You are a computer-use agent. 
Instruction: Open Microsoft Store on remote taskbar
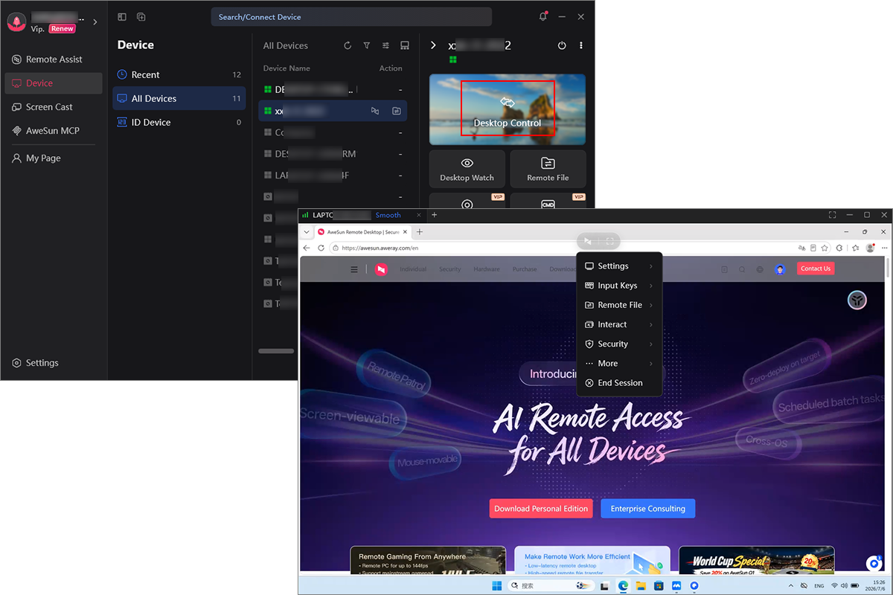tap(659, 585)
